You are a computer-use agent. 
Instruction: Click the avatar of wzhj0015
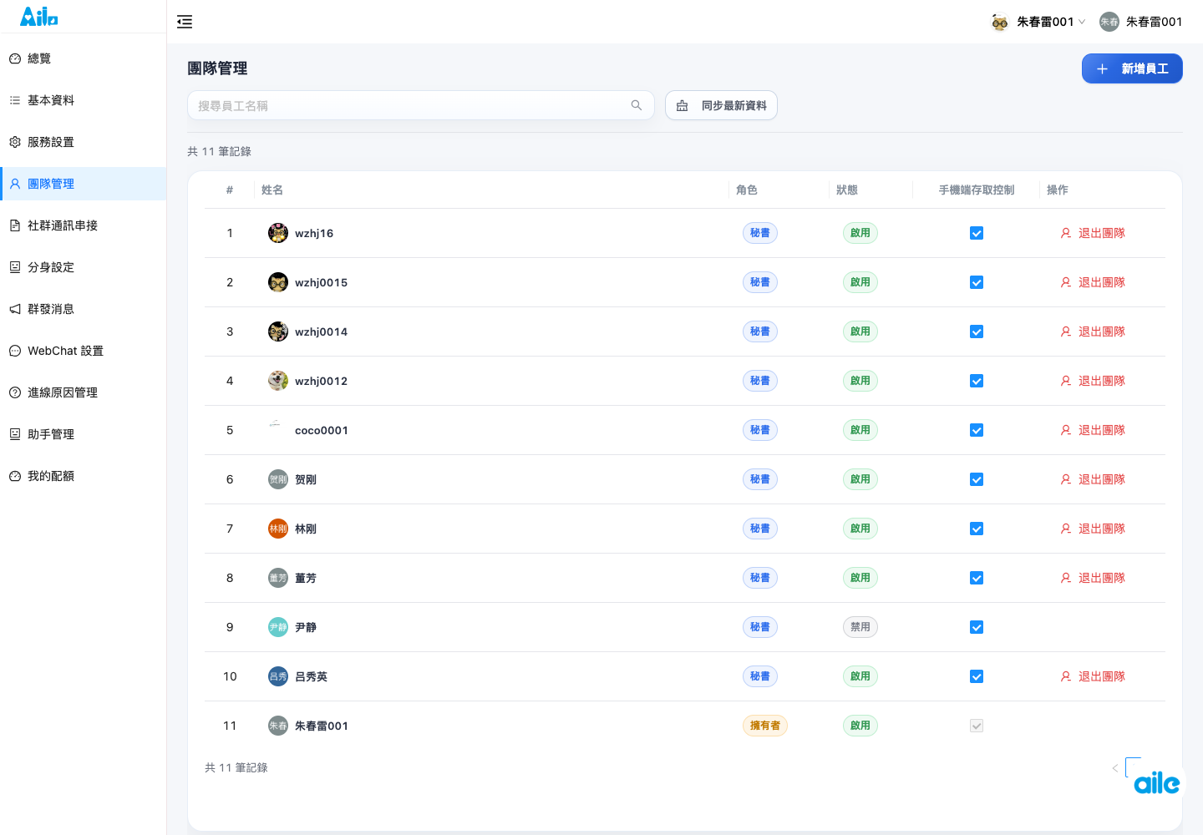pos(278,282)
